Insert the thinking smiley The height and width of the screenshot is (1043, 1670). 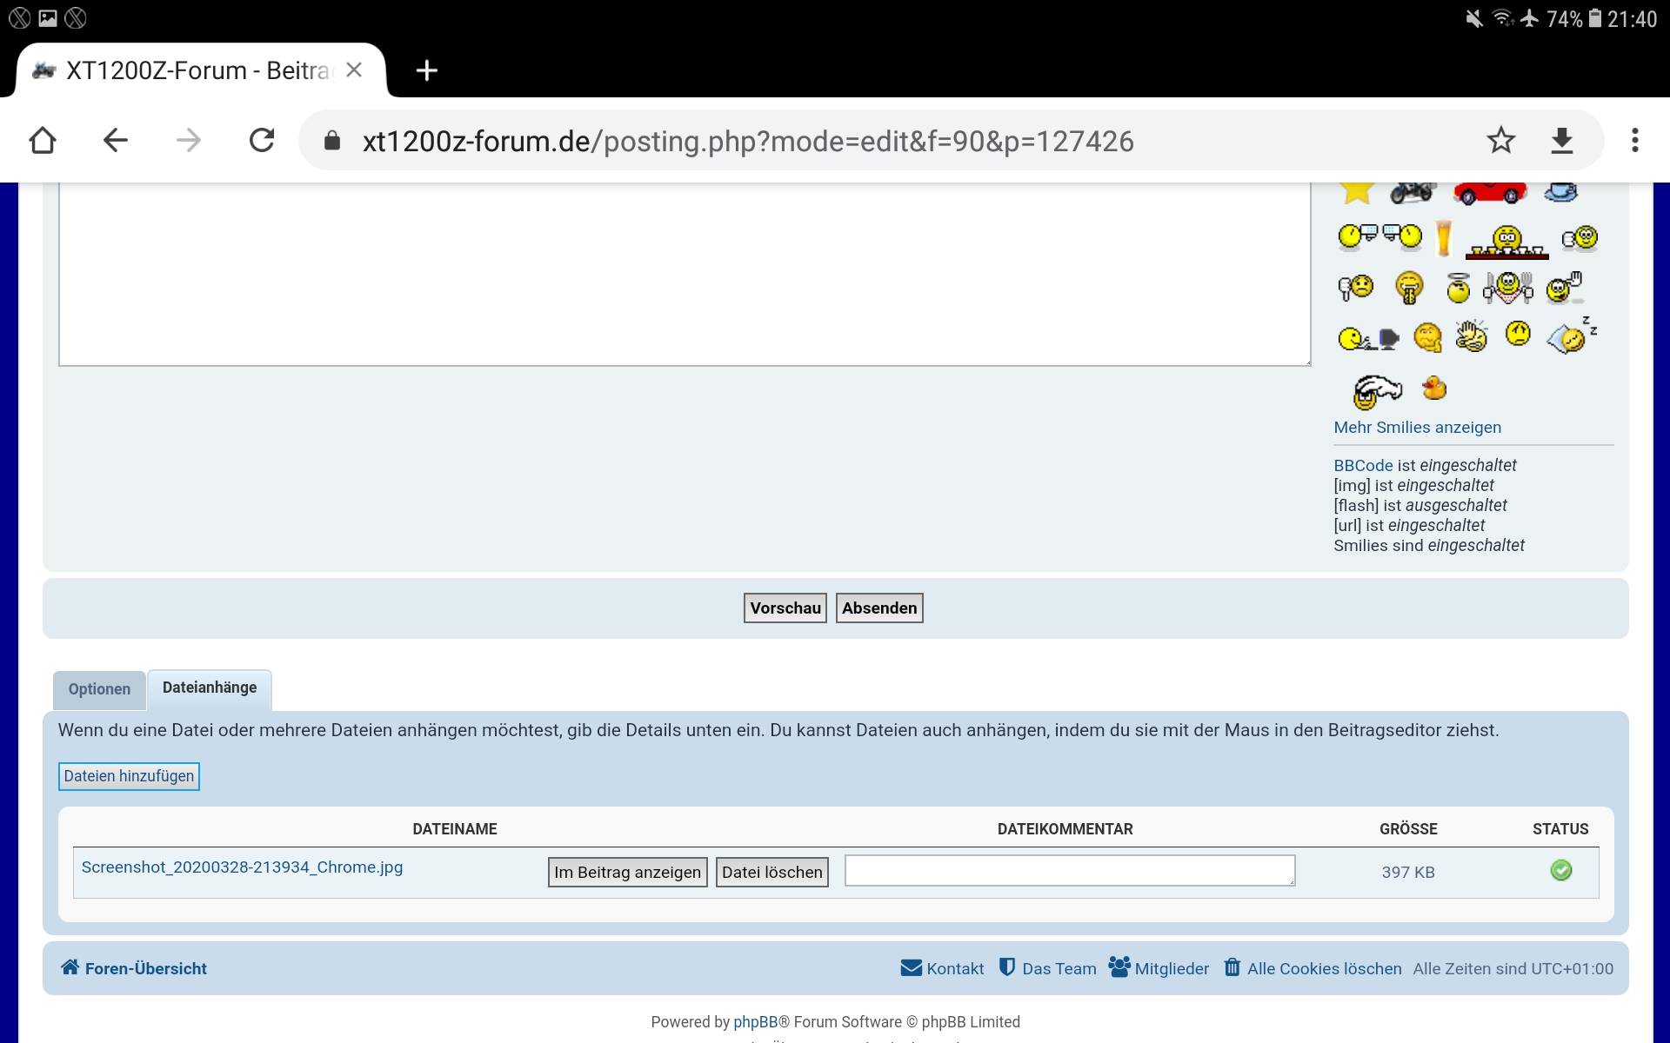pos(1427,337)
